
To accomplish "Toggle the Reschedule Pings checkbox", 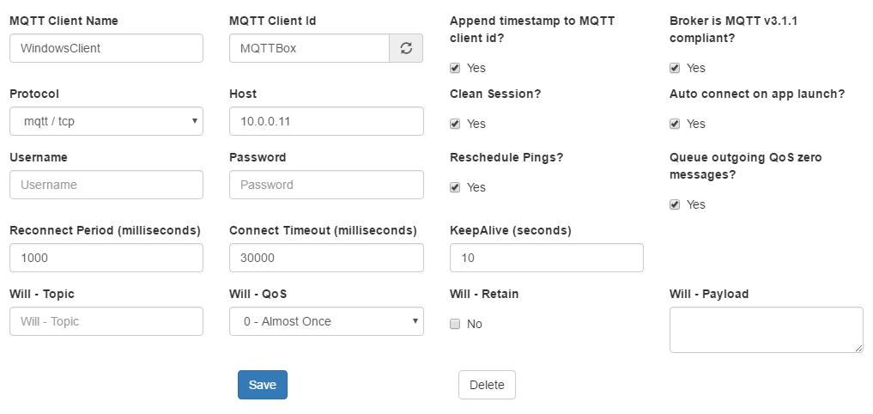I will coord(455,187).
